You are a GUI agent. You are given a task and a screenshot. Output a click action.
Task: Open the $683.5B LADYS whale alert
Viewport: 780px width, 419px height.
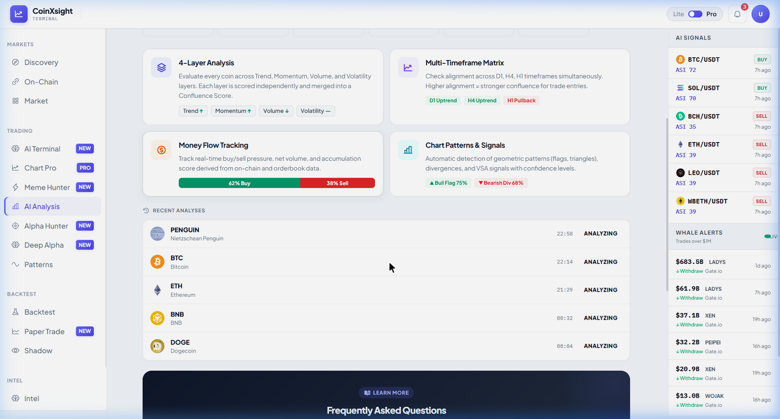723,266
